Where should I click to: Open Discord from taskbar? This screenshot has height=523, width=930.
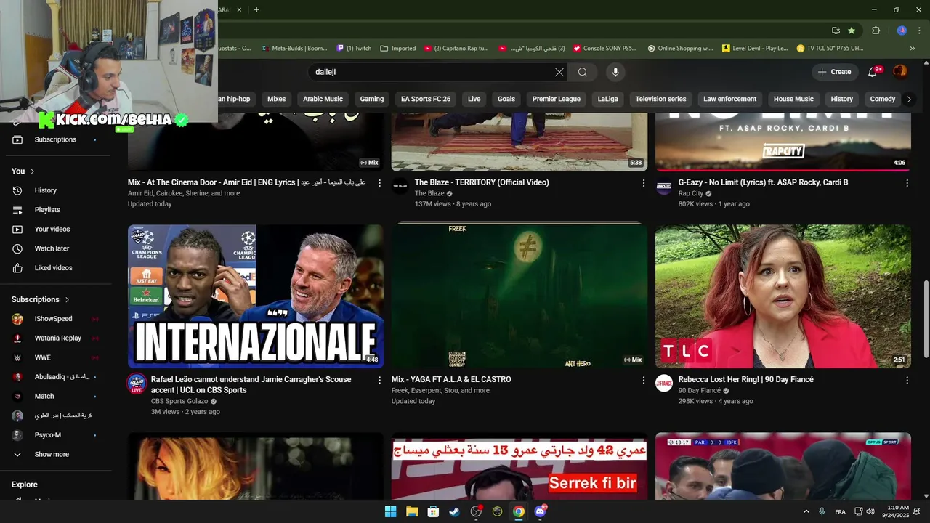[x=540, y=511]
